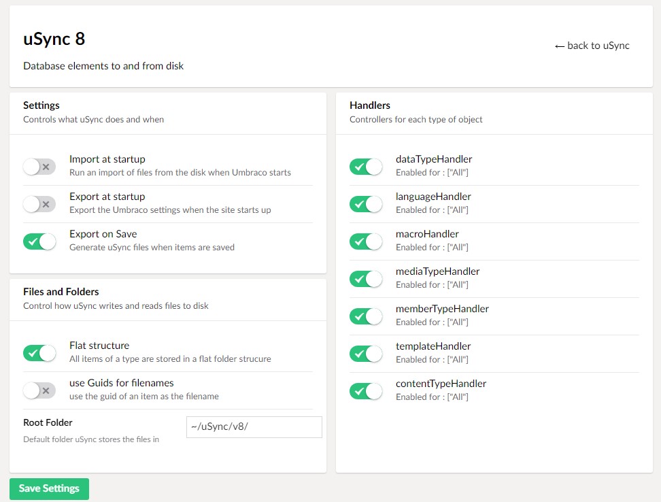Viewport: 661px width, 502px height.
Task: Click 'Enabled for' text under memberTypeHandler
Action: pyautogui.click(x=432, y=322)
